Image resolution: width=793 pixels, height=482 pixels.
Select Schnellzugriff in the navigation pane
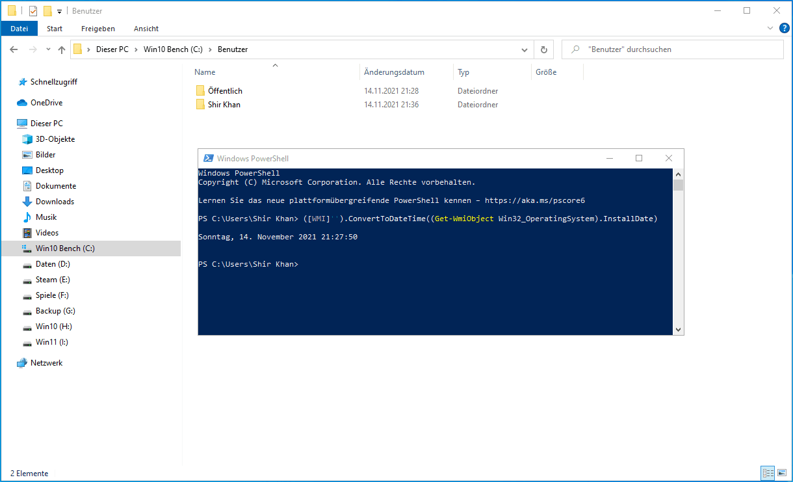tap(54, 82)
